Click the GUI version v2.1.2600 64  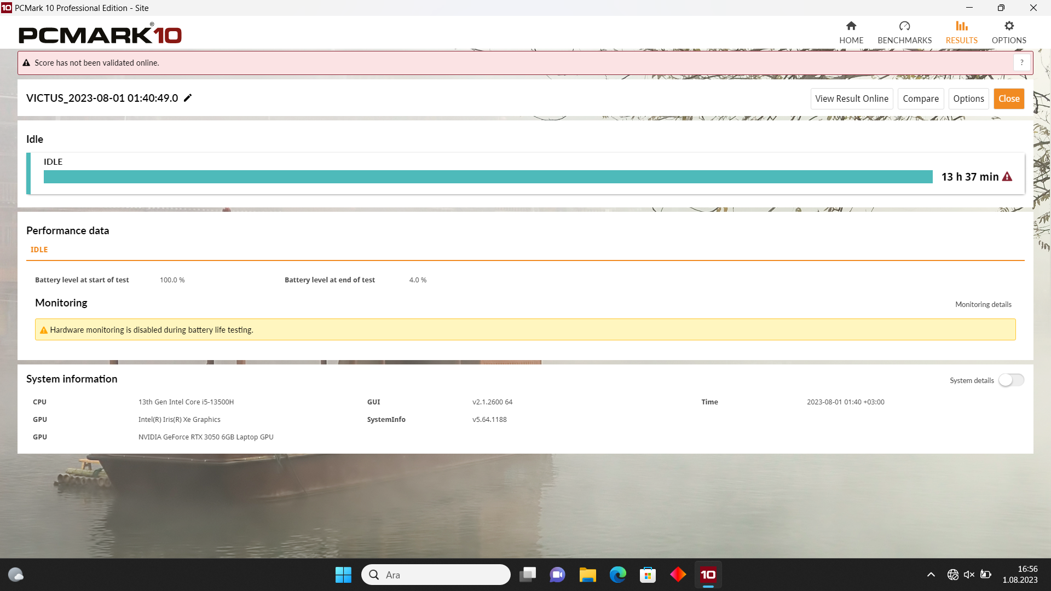[x=492, y=402]
